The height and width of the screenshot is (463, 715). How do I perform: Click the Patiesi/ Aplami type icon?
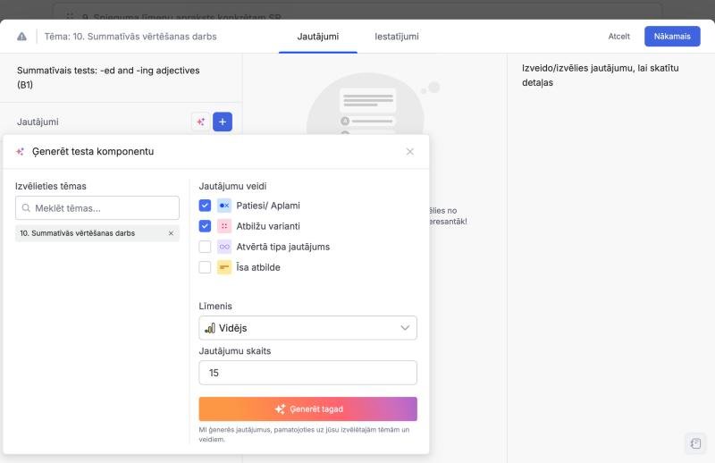pos(224,206)
